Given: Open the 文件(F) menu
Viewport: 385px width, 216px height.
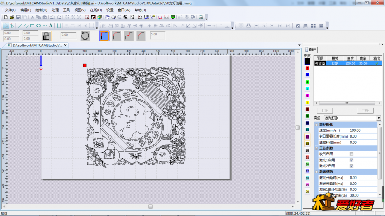Looking at the screenshot, I should pyautogui.click(x=10, y=10).
